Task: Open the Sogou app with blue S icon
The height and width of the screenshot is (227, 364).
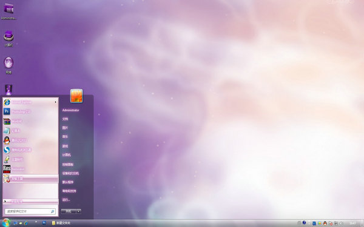Action: pyautogui.click(x=30, y=150)
